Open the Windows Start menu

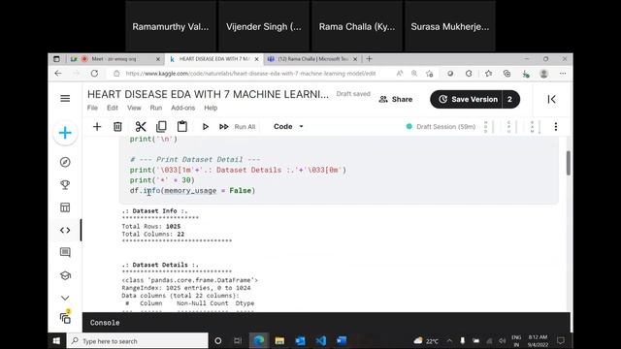pyautogui.click(x=56, y=340)
